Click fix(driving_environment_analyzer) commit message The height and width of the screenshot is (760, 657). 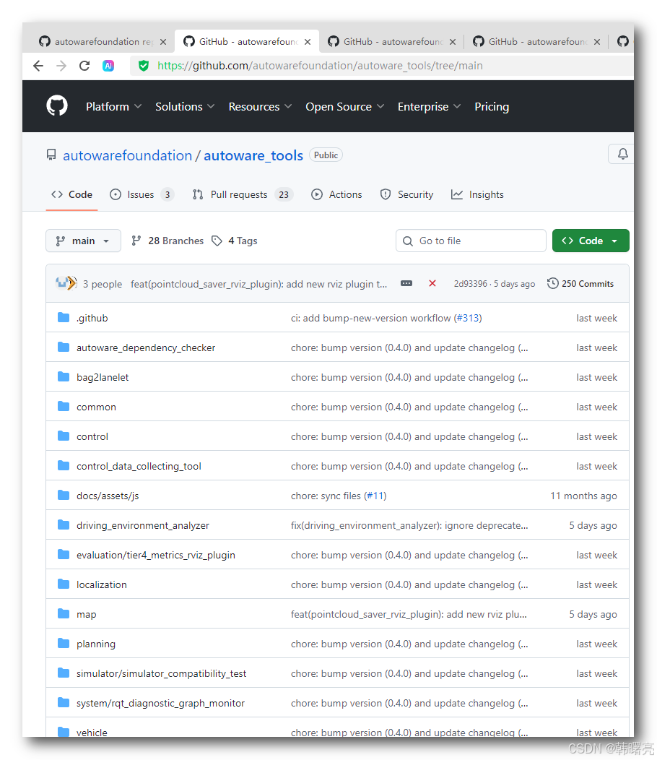pyautogui.click(x=409, y=525)
